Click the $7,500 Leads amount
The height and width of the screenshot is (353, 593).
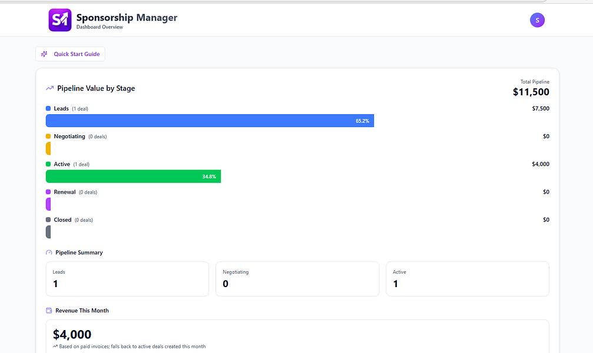click(x=541, y=108)
